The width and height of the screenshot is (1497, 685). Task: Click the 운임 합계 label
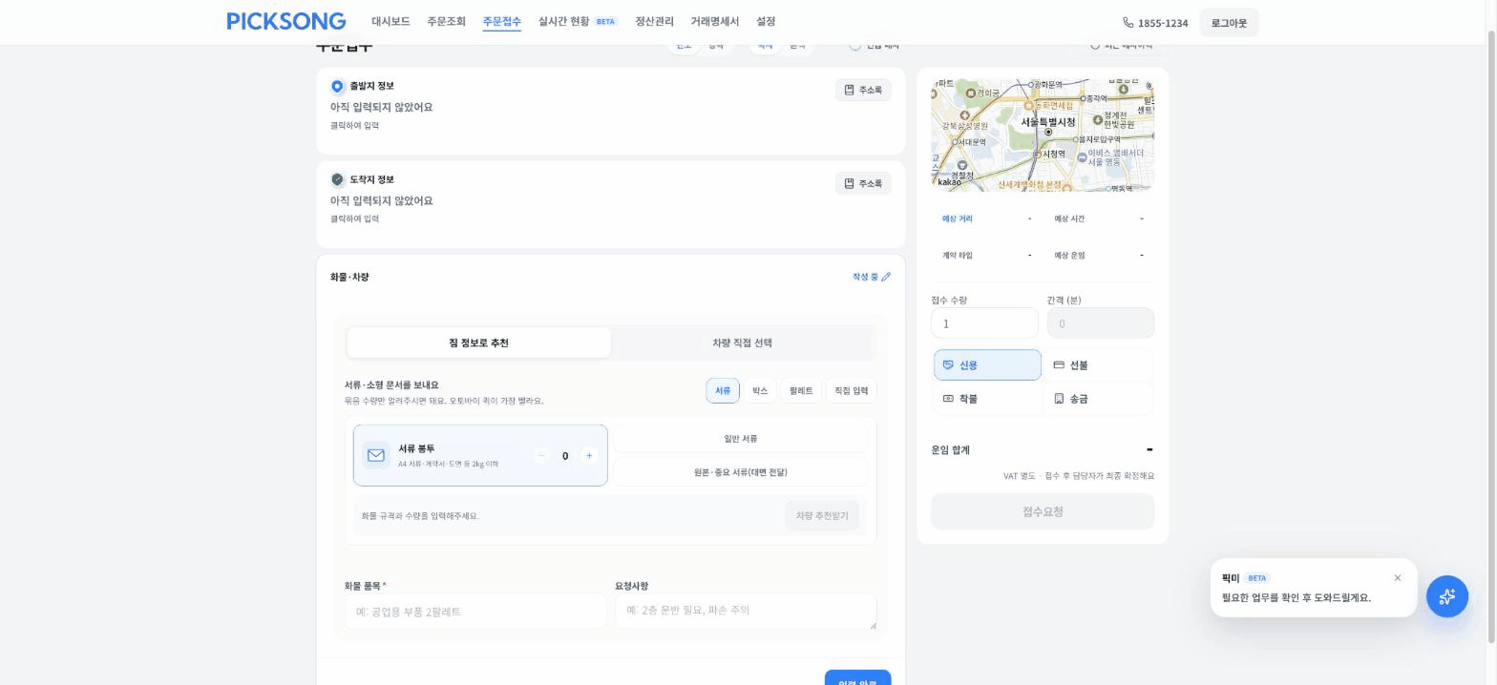(950, 449)
